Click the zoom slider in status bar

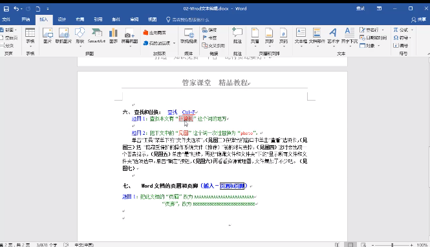coord(392,245)
